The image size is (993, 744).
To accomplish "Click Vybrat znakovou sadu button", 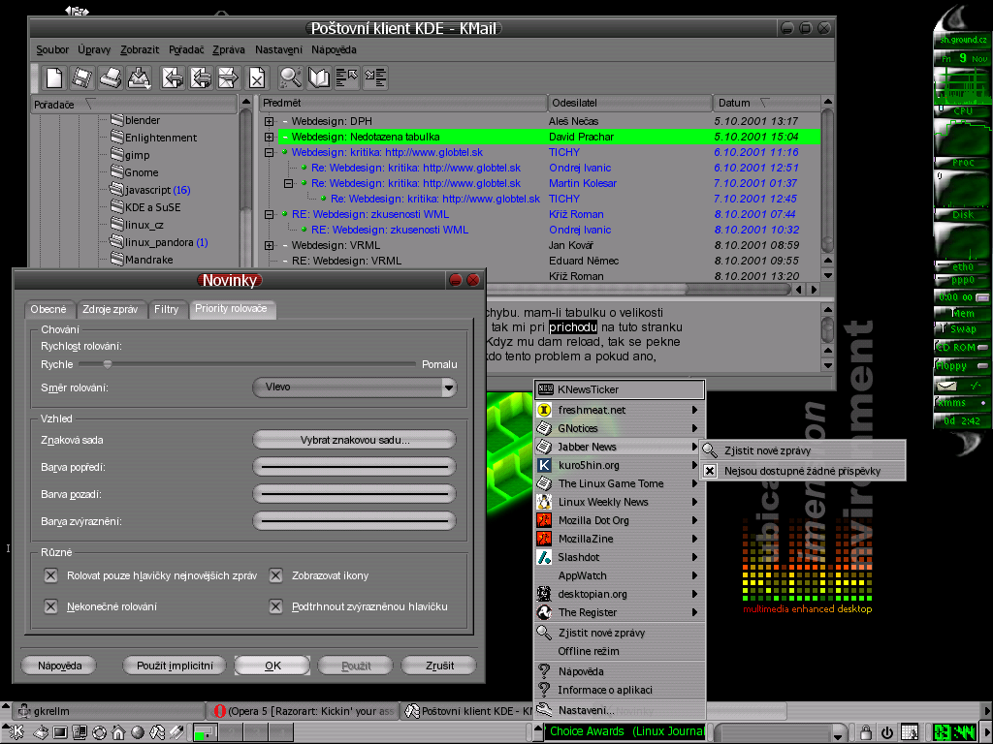I will pos(354,440).
